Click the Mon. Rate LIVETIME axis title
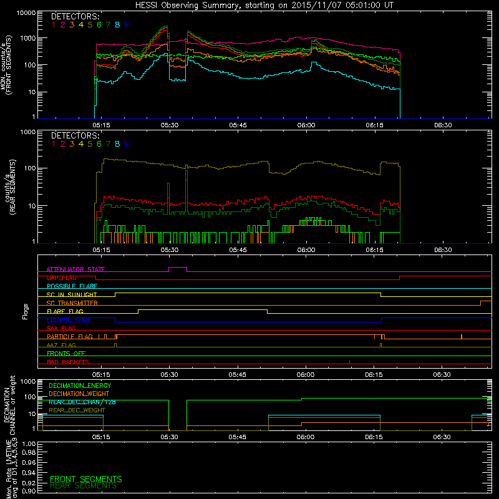 [12, 468]
